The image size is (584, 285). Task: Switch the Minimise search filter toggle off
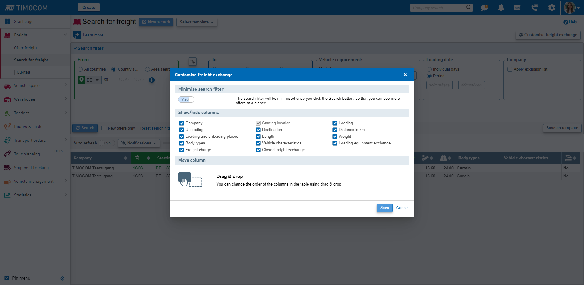186,99
